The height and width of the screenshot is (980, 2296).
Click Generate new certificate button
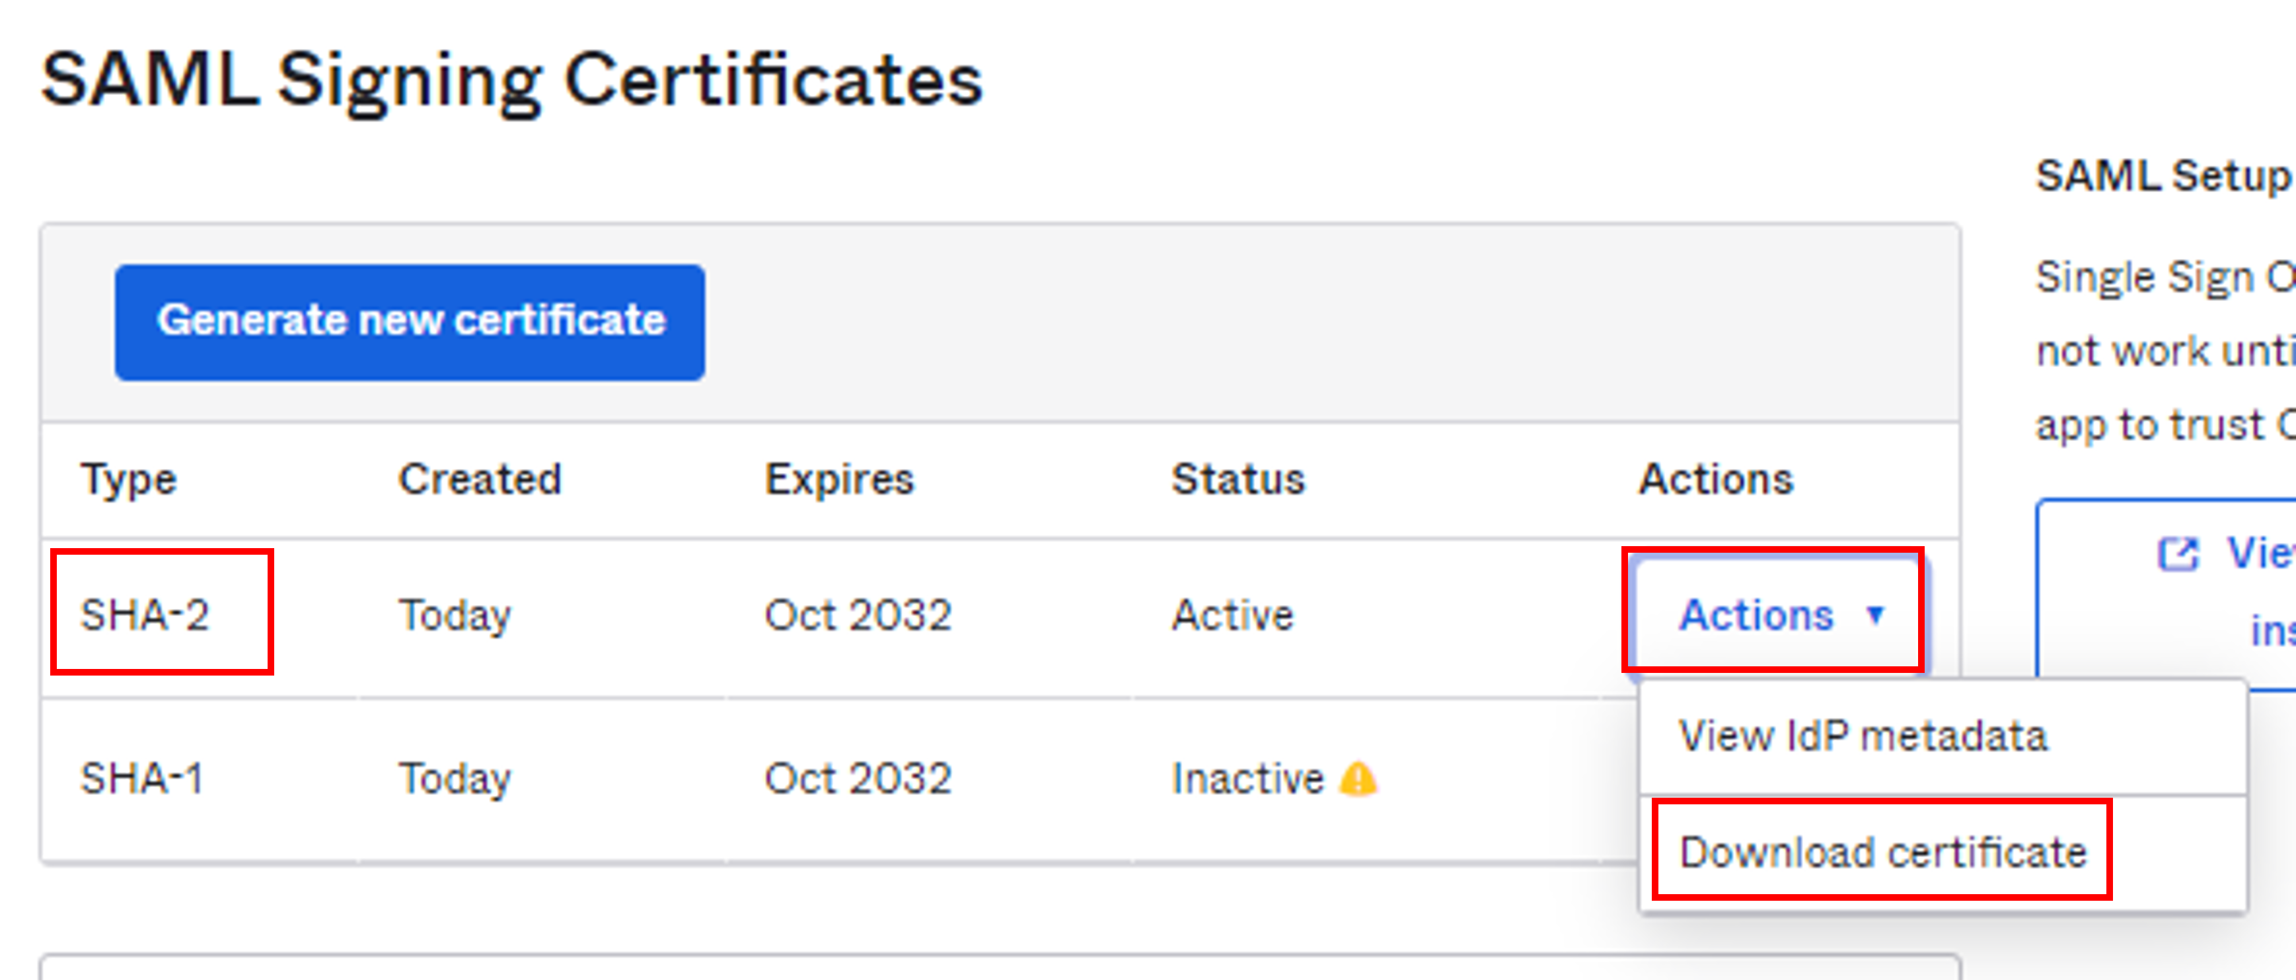410,322
